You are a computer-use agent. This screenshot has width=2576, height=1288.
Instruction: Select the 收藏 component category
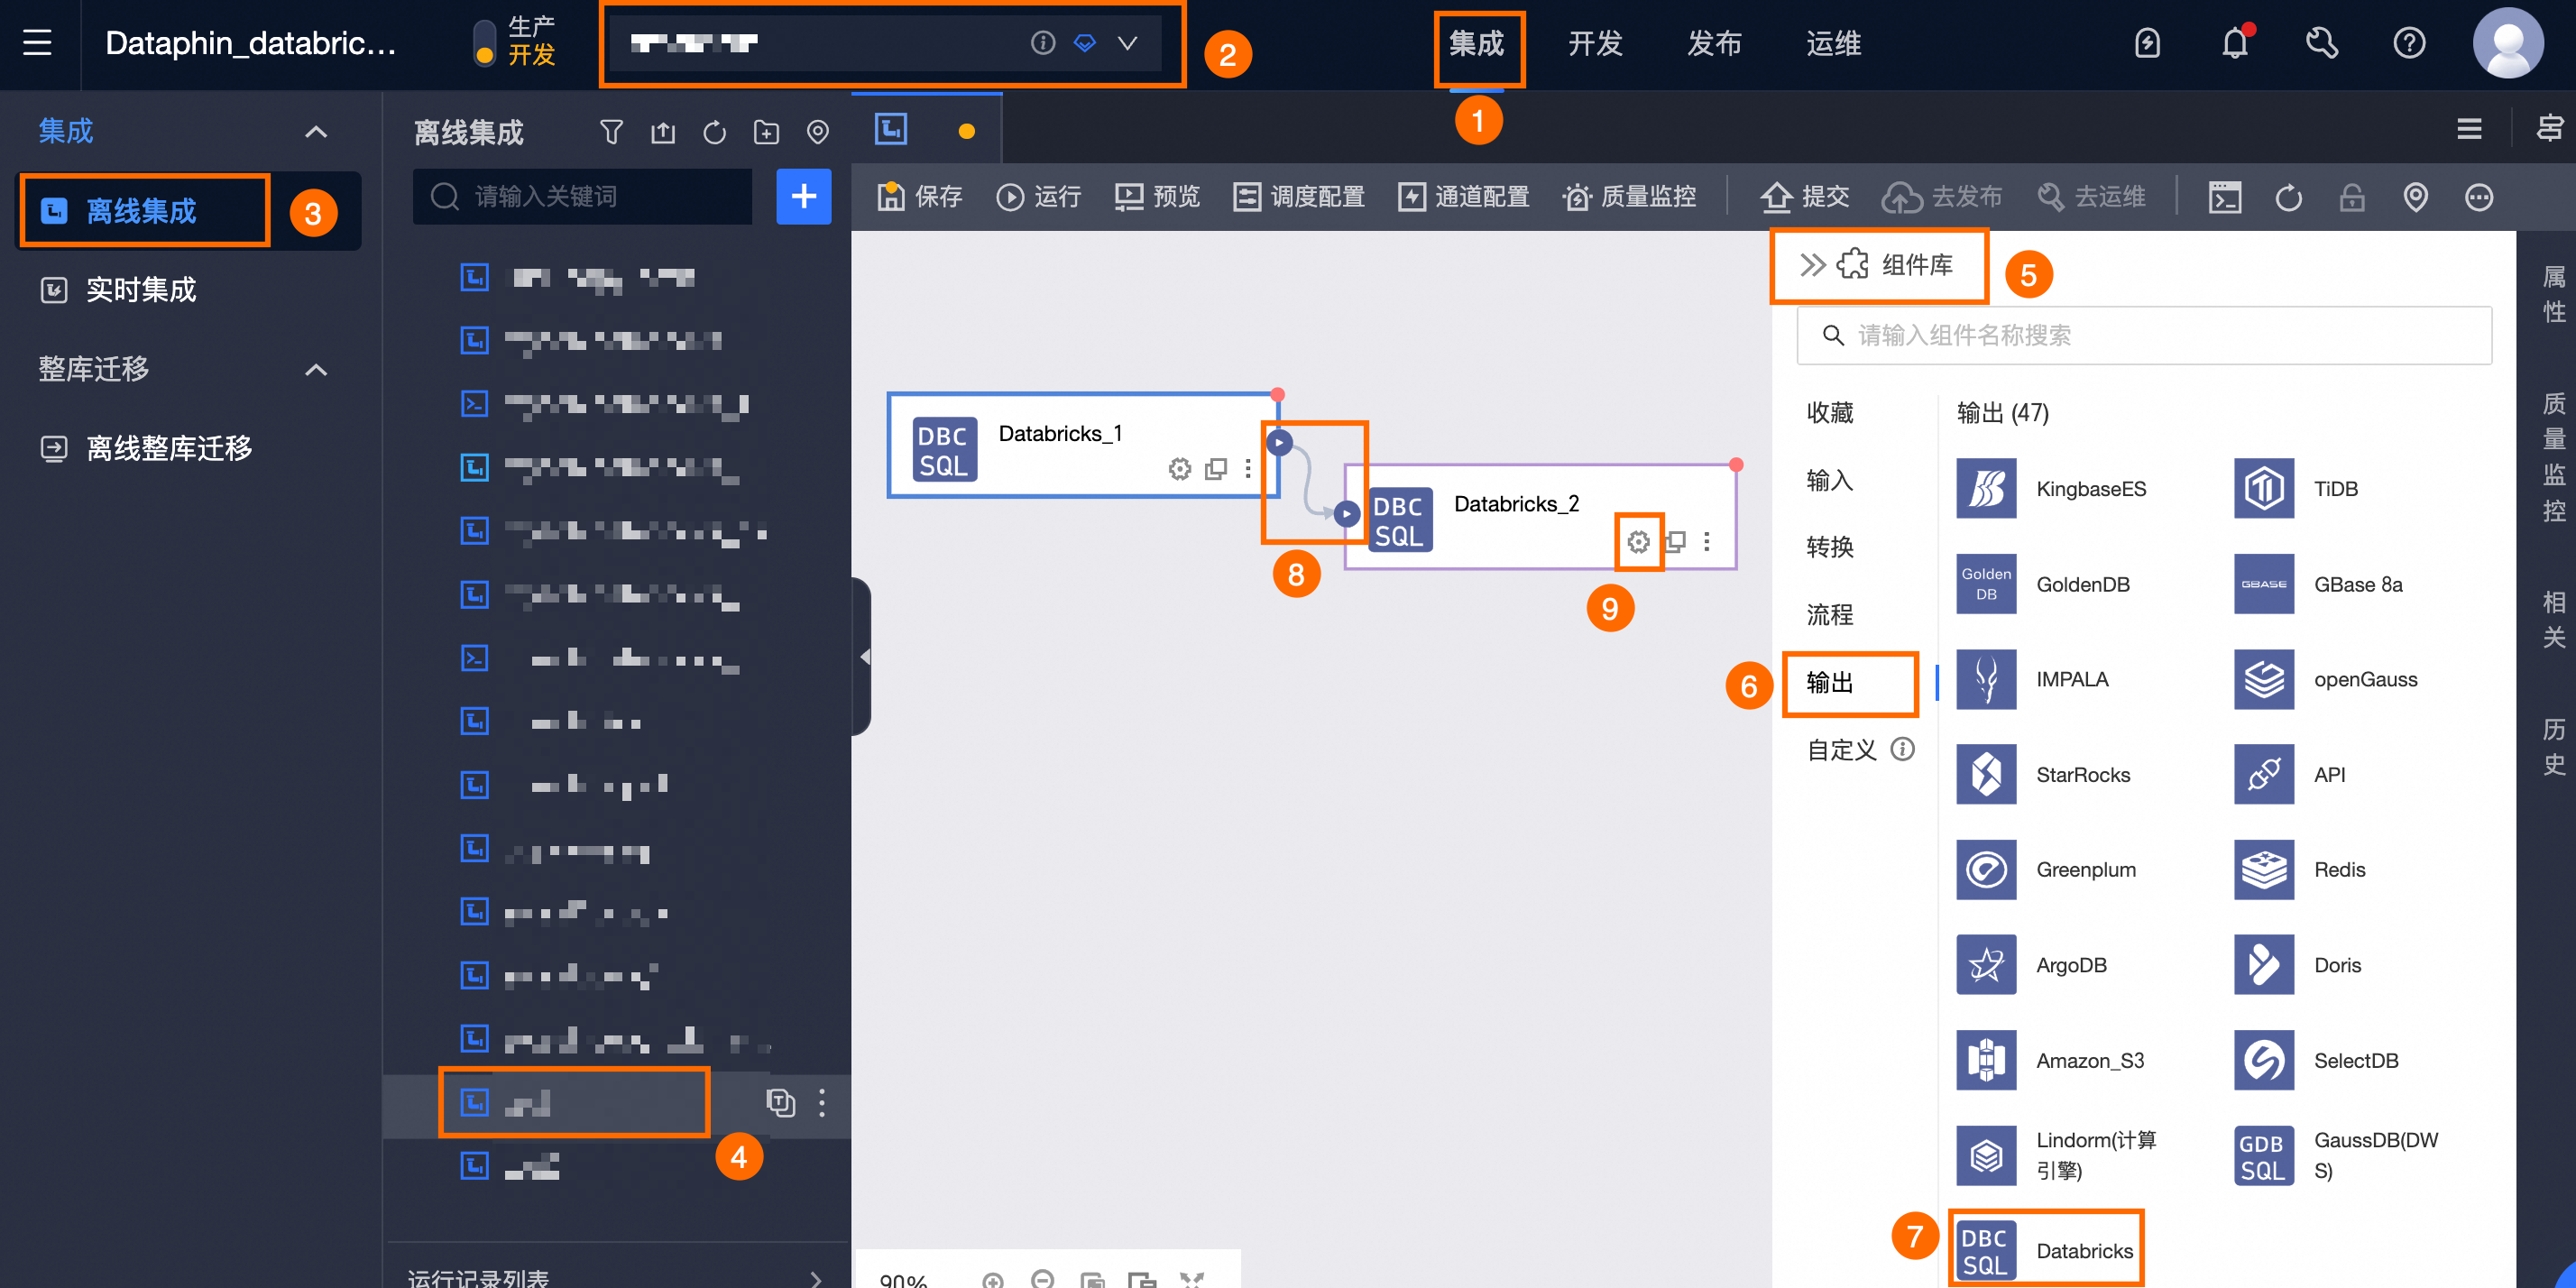point(1830,413)
